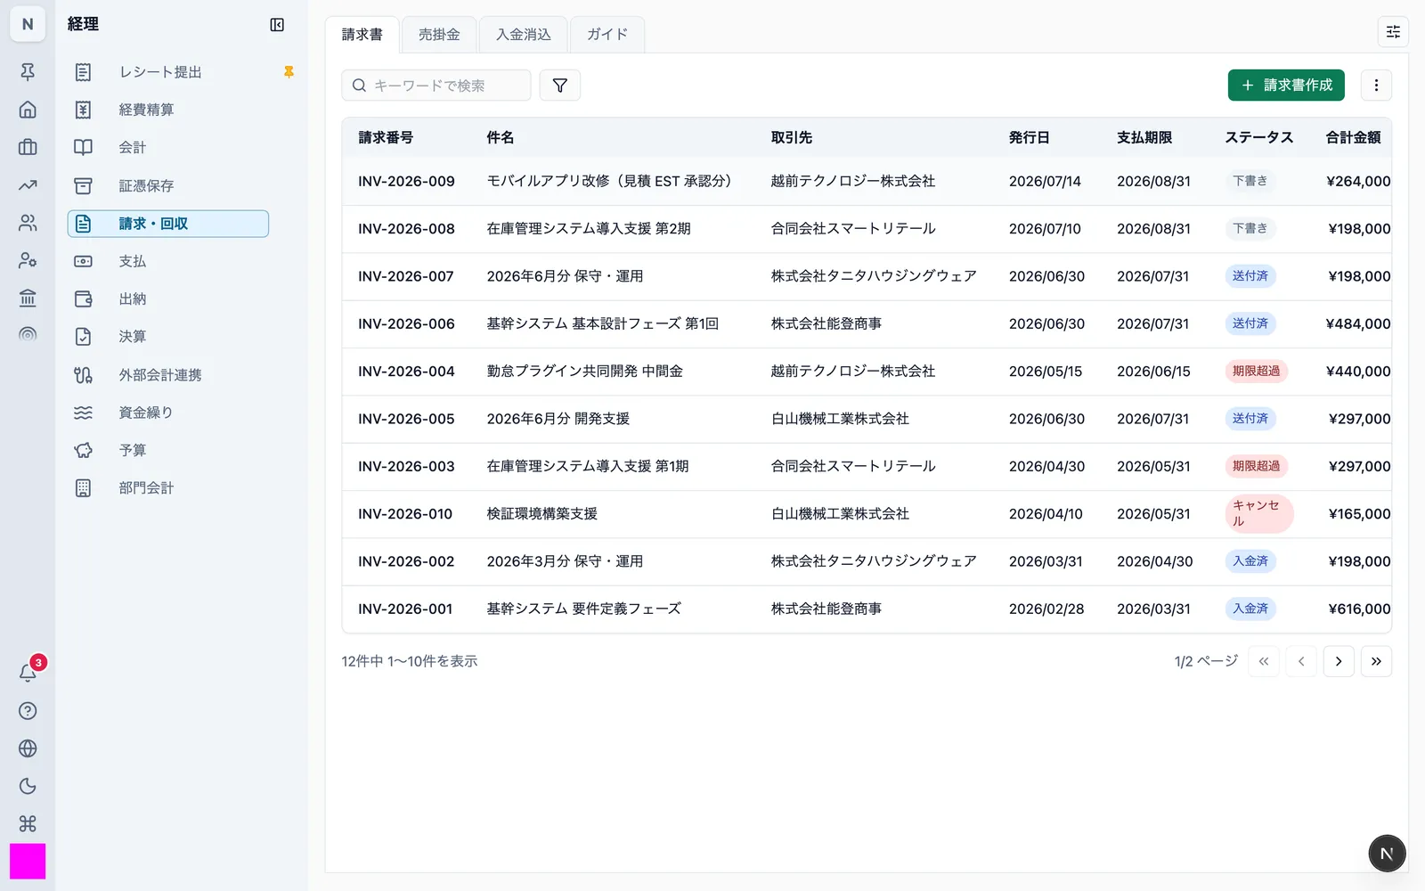Open the bank building icon in left rail
The image size is (1425, 891).
coord(28,298)
